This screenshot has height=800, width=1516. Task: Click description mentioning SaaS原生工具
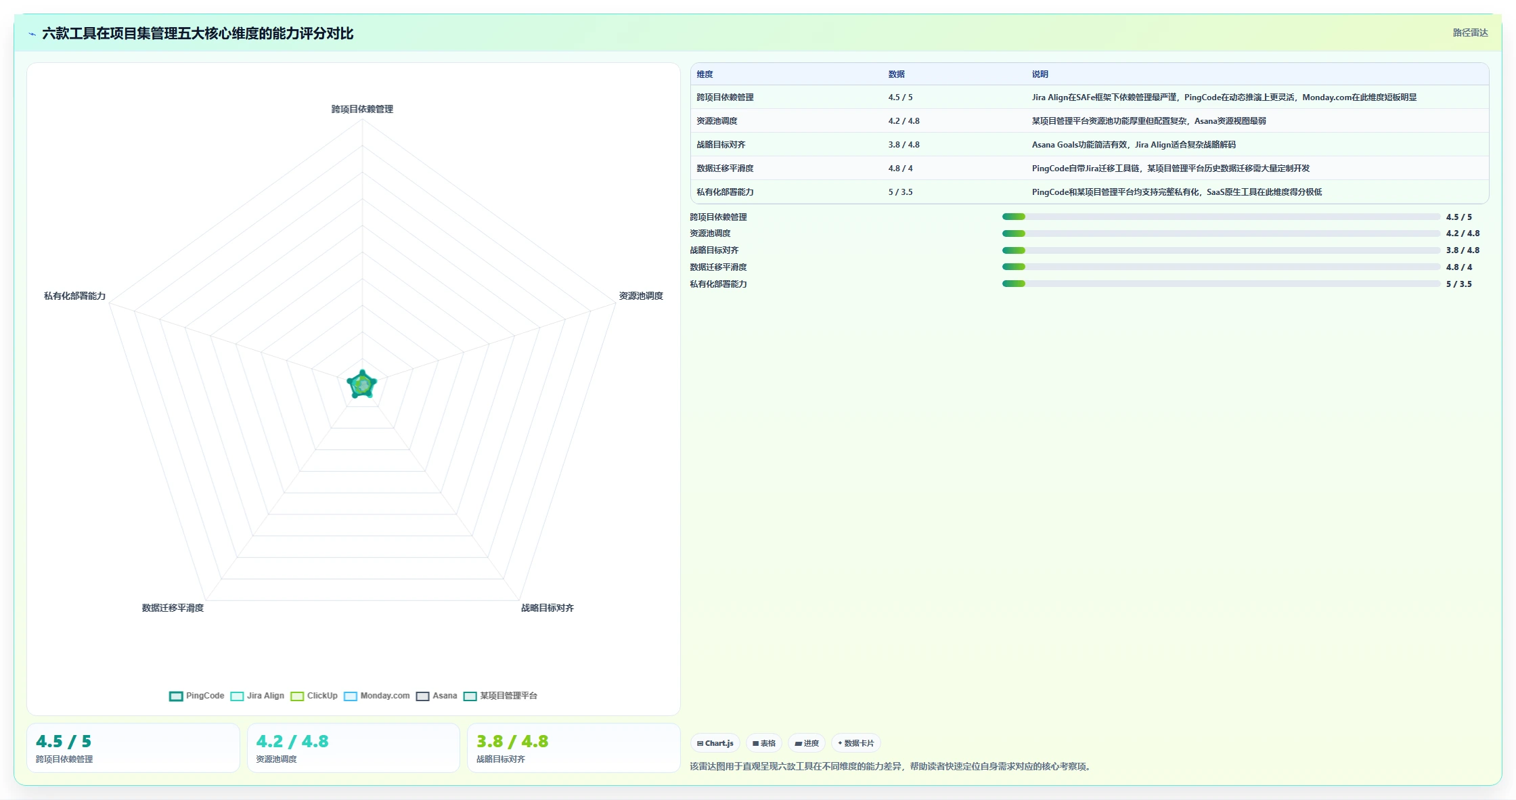click(x=1177, y=192)
